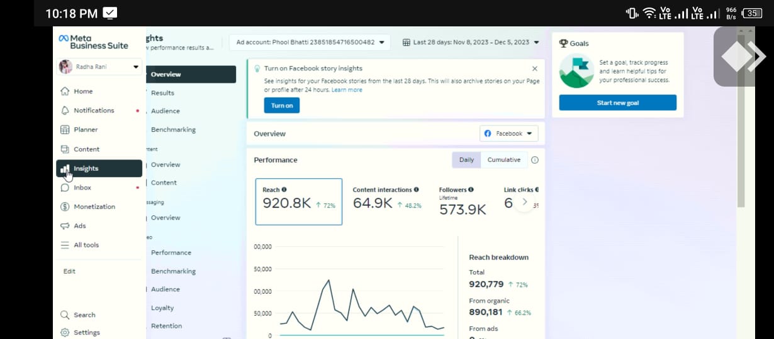Open Overview under the Content group
Image resolution: width=774 pixels, height=339 pixels.
point(165,164)
